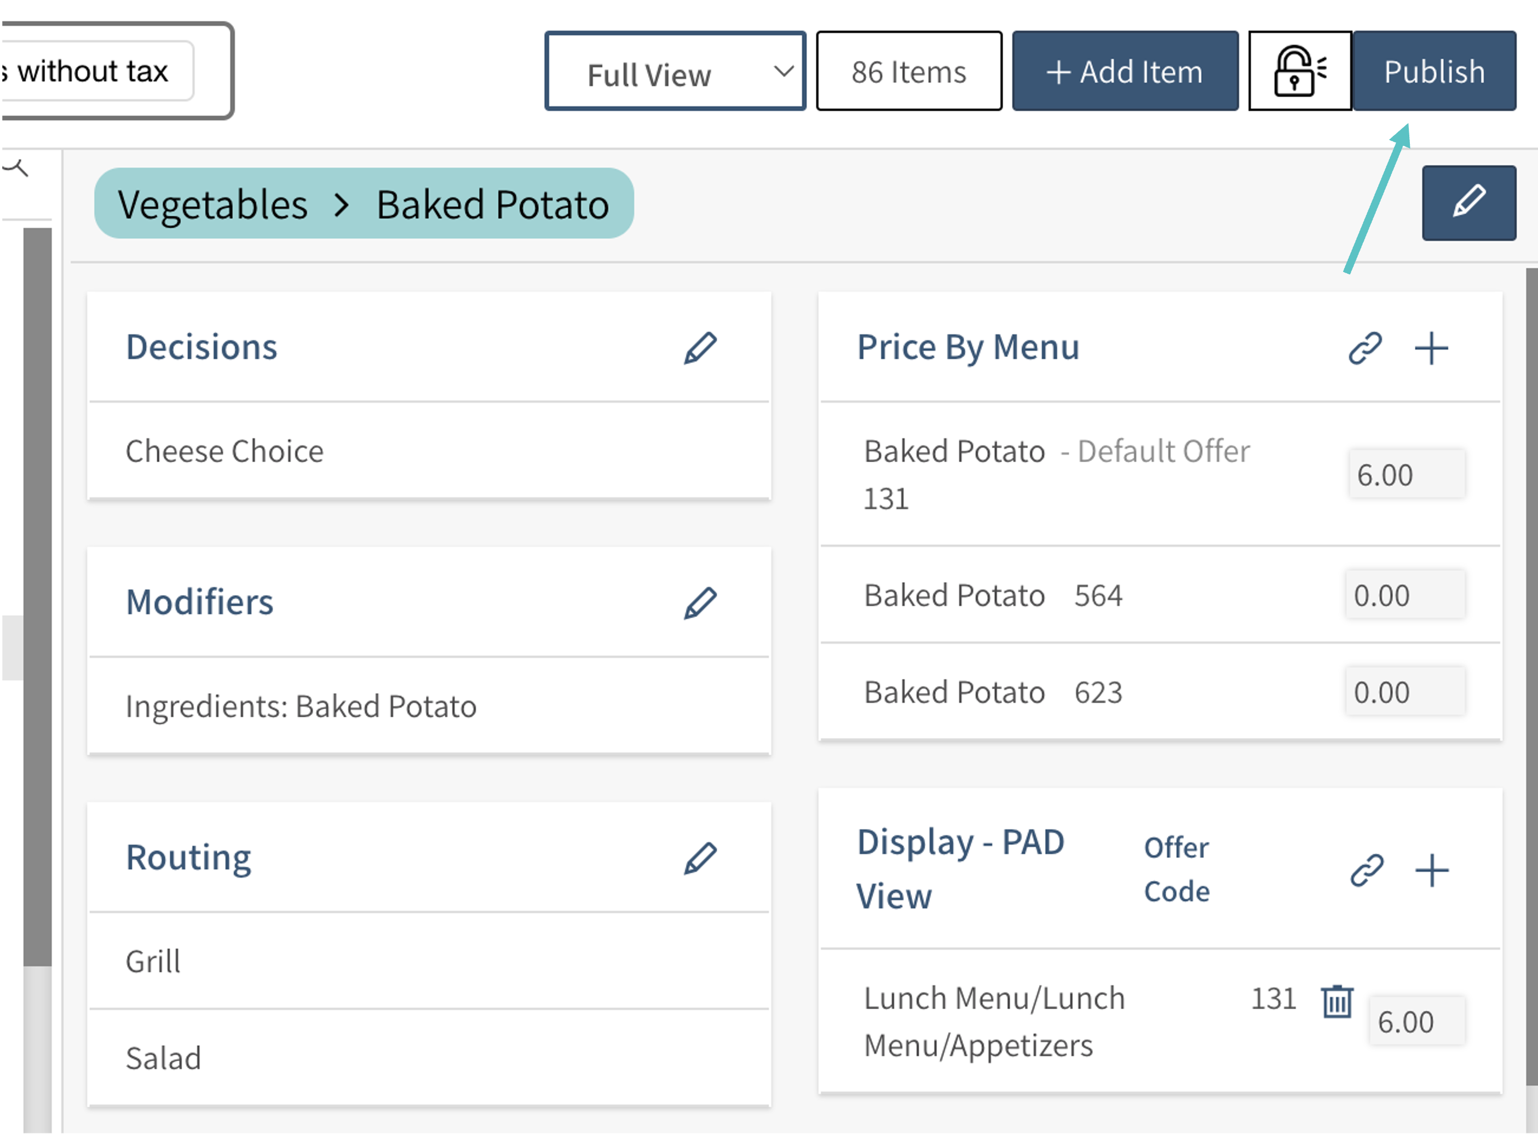1538x1134 pixels.
Task: Edit the Baked Potato item details
Action: pos(1468,203)
